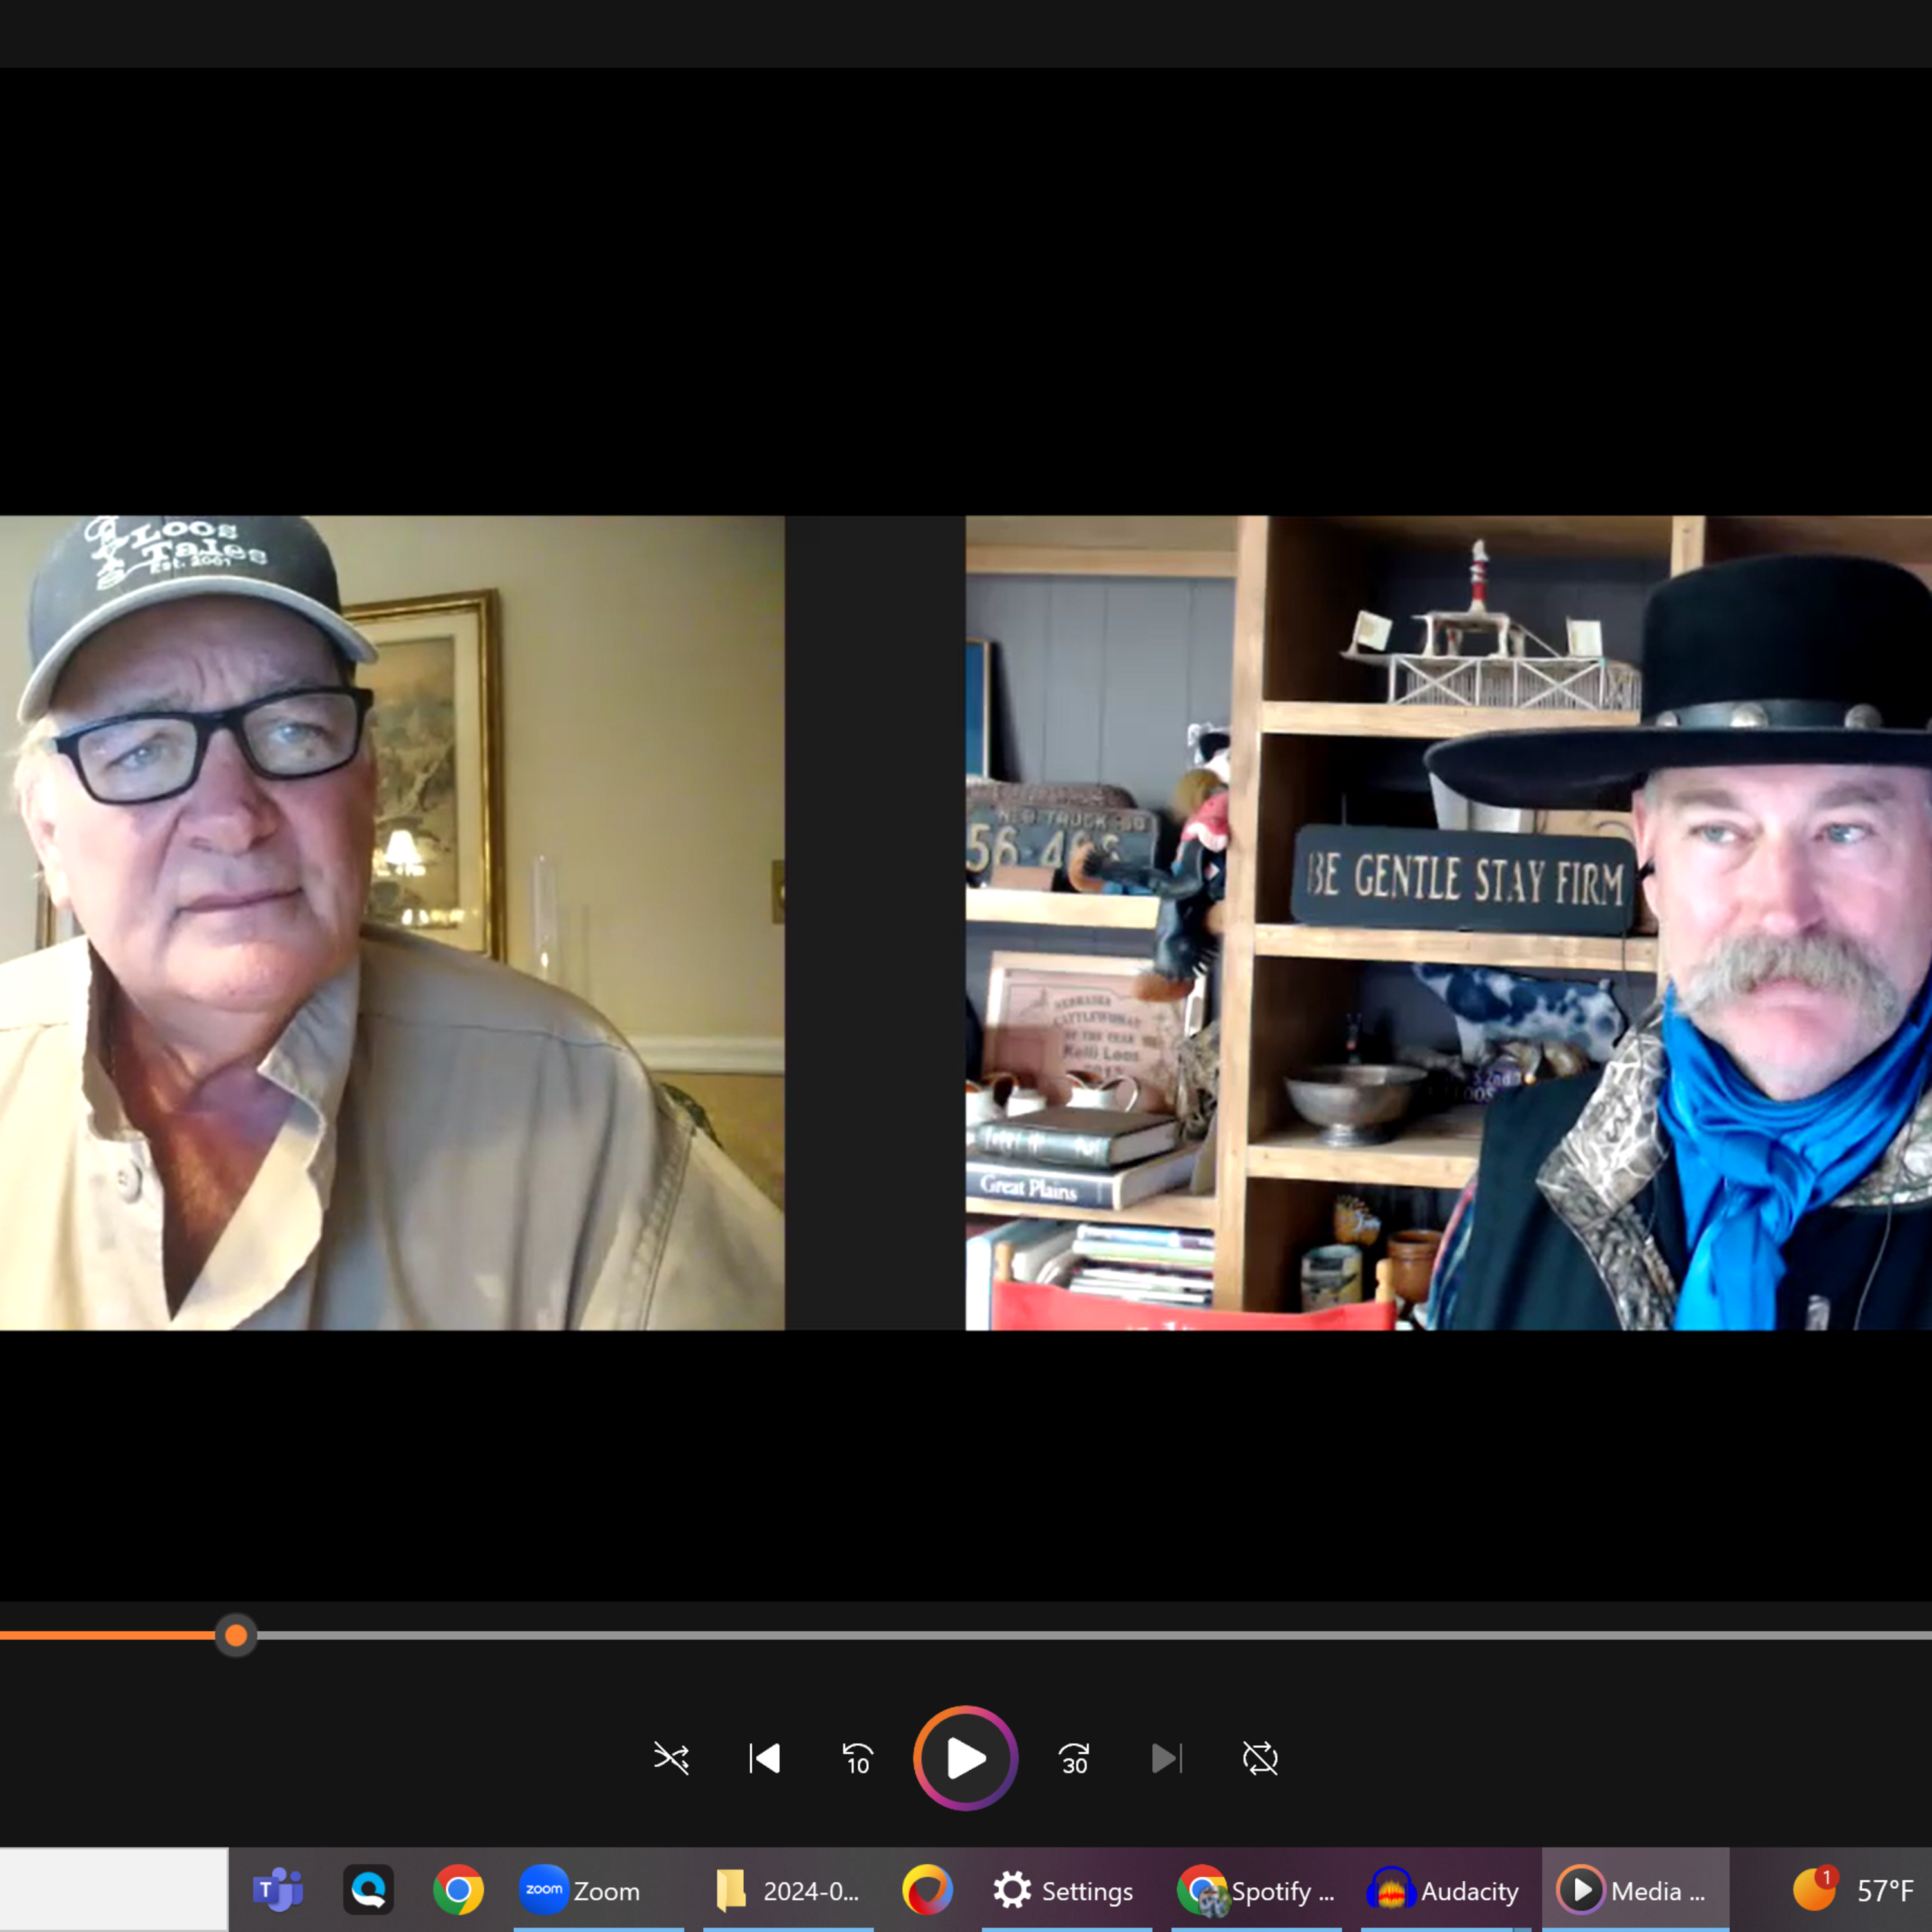
Task: Open Opera browser from the taskbar
Action: click(926, 1890)
